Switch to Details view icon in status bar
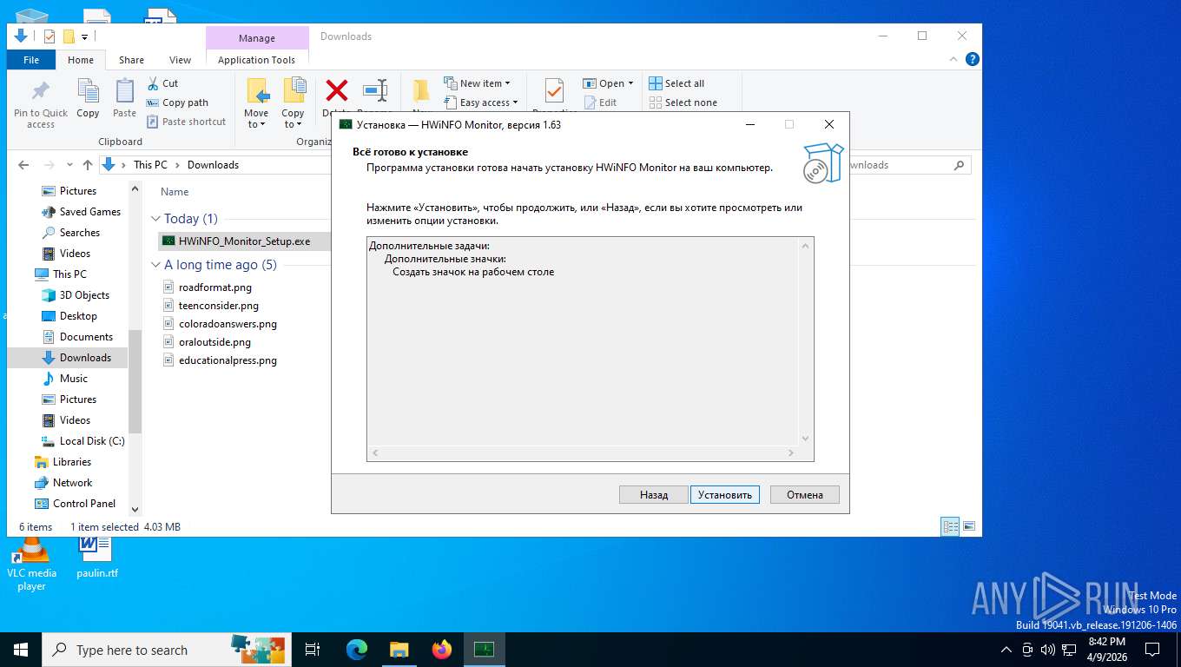 (x=951, y=526)
